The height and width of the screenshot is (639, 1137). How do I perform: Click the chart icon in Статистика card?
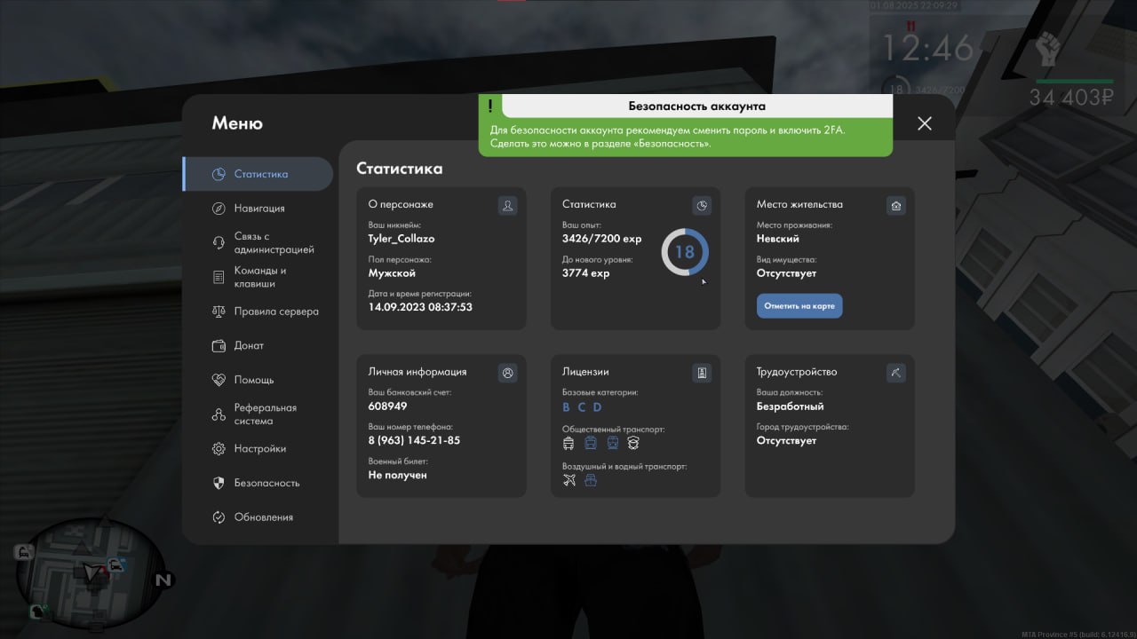click(702, 206)
